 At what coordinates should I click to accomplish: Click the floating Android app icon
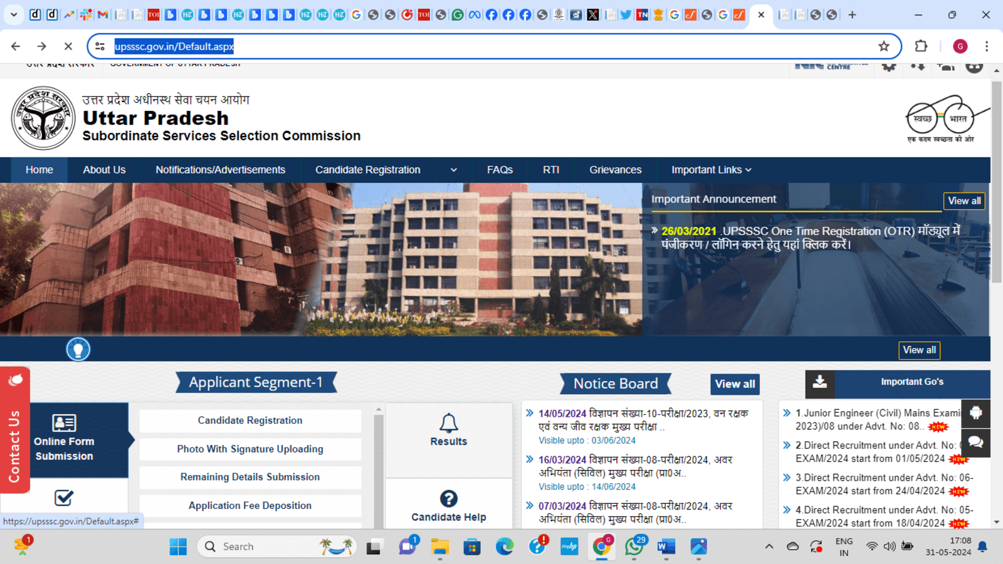point(975,413)
